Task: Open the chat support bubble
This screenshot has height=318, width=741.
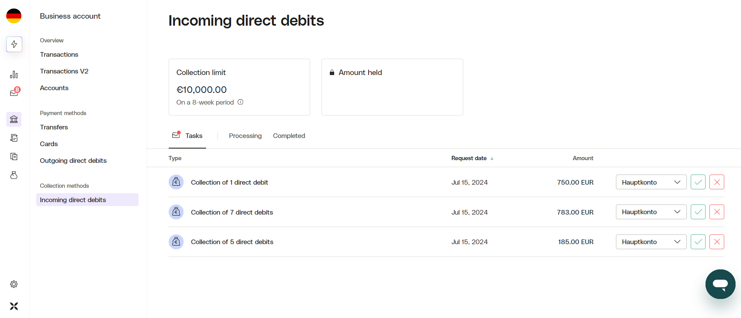Action: point(720,284)
